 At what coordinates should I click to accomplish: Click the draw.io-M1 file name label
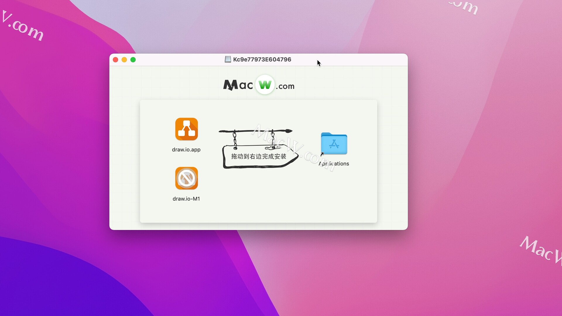(x=186, y=199)
